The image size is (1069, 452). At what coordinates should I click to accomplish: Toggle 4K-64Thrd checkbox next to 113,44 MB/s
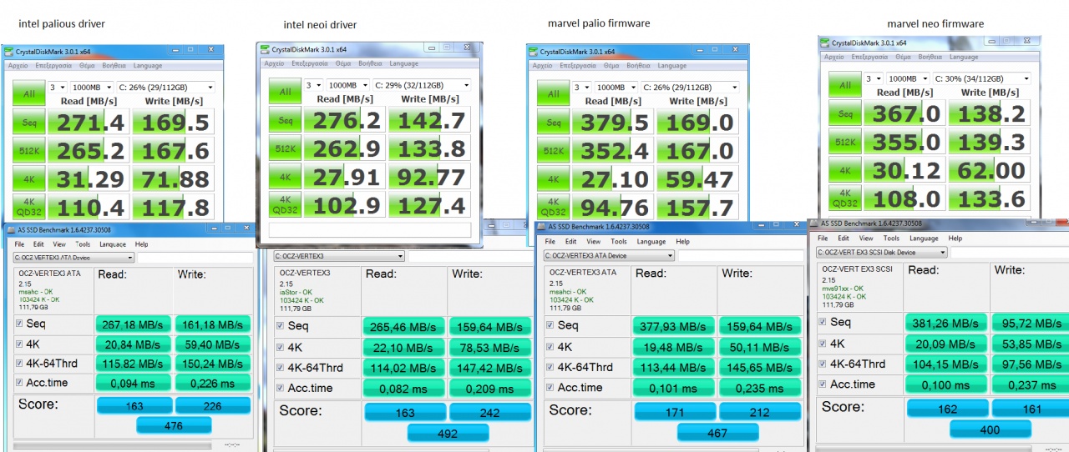tap(550, 367)
